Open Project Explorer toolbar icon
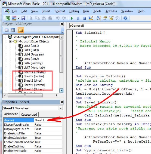Viewport: 151px width, 154px height. (x=99, y=18)
